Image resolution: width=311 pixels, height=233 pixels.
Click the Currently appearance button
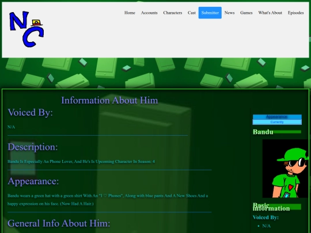click(x=277, y=122)
